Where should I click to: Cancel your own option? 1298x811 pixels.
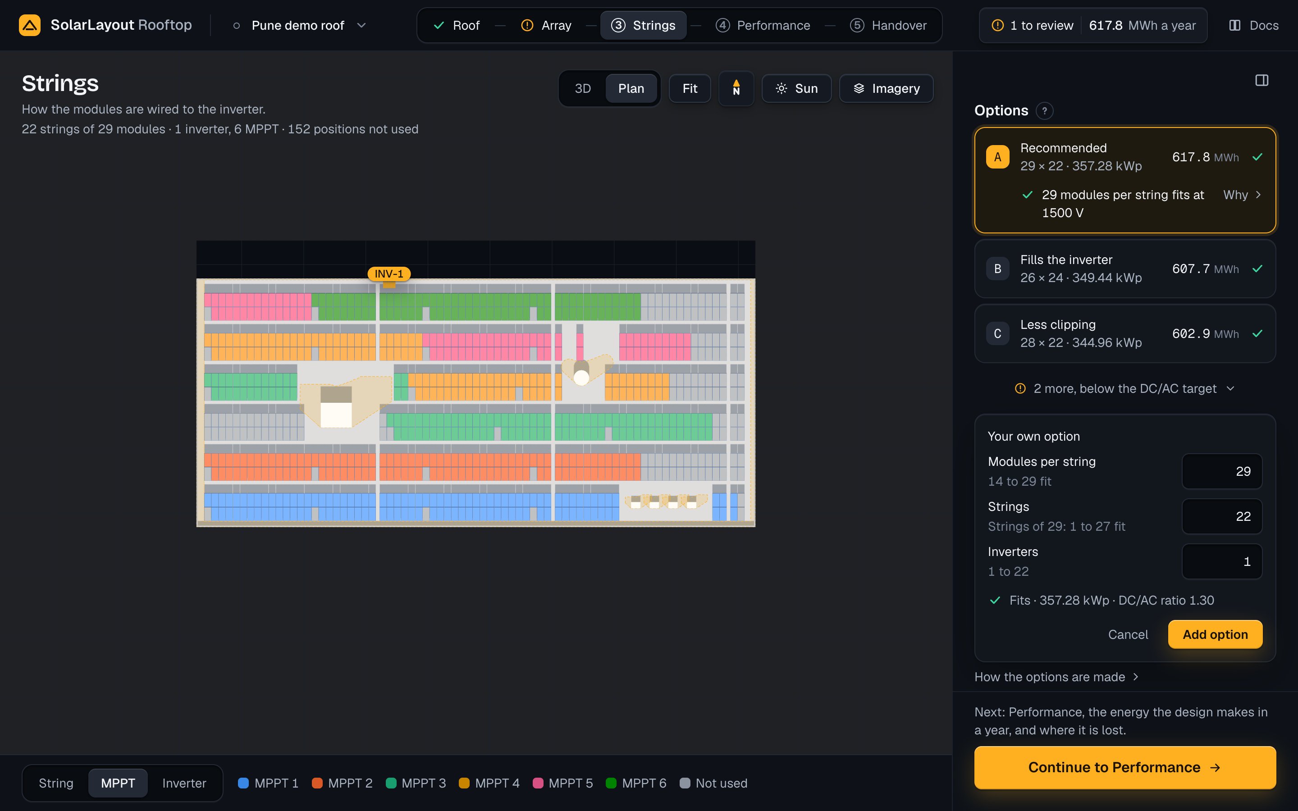click(1128, 634)
